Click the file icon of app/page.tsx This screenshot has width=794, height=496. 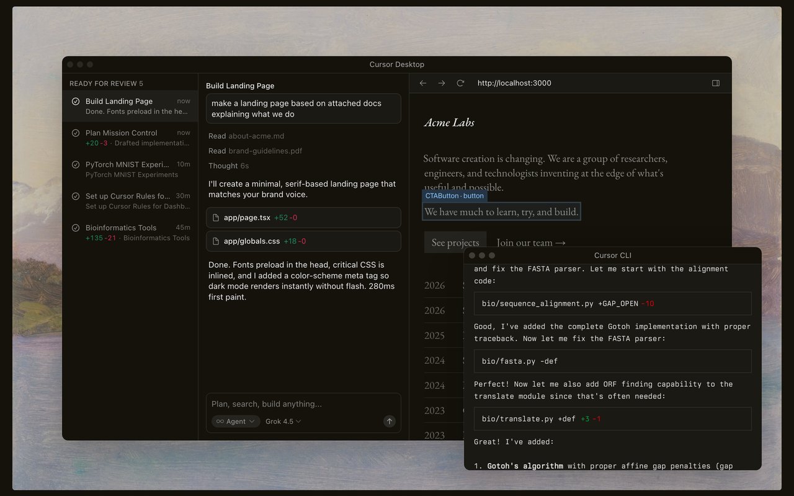216,218
